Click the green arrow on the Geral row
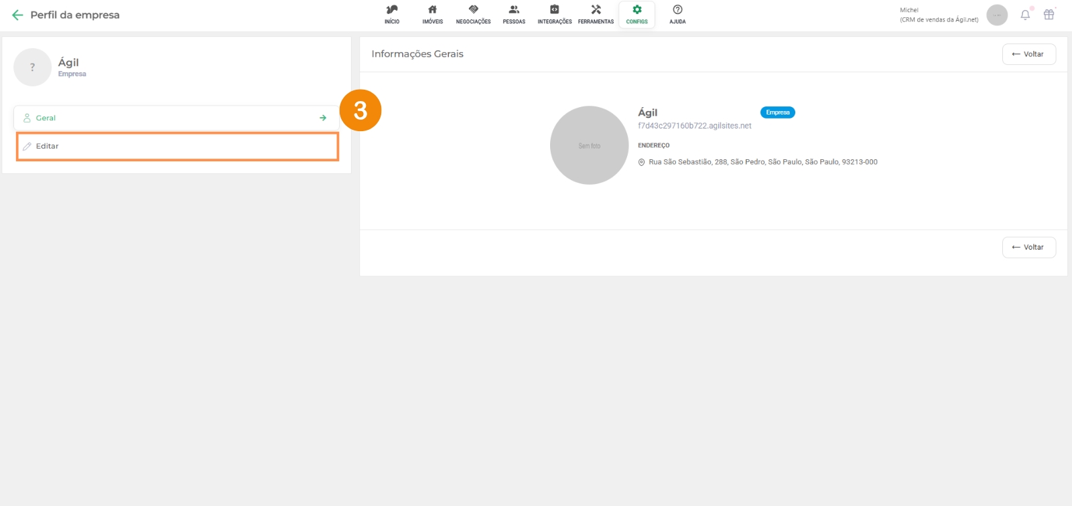Image resolution: width=1072 pixels, height=506 pixels. coord(323,118)
